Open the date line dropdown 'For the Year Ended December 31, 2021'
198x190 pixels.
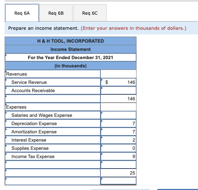coord(71,57)
